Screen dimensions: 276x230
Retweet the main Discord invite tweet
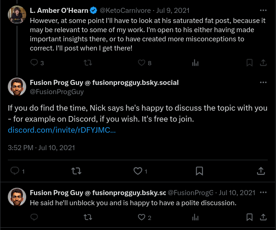[76, 171]
